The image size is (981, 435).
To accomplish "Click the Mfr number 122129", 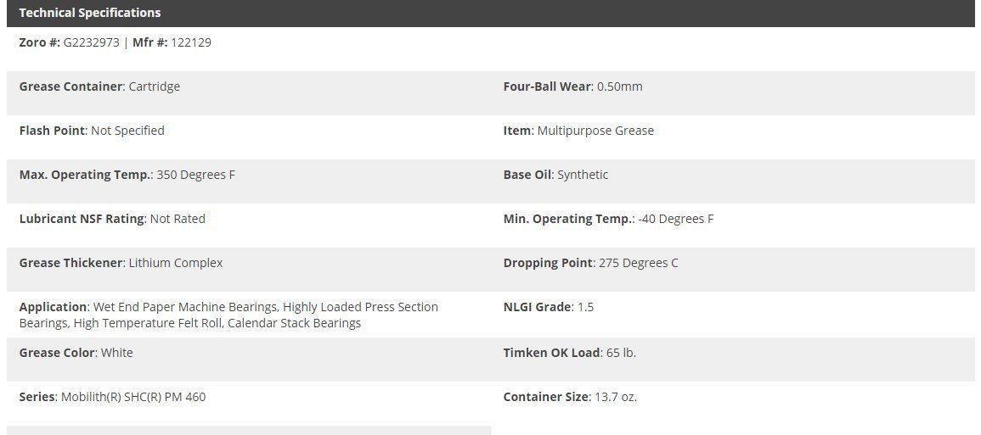I will (x=191, y=42).
